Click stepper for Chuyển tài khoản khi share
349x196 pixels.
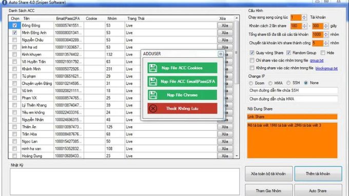pyautogui.click(x=326, y=43)
